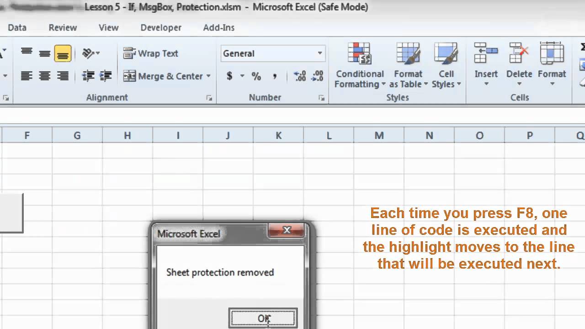Expand the Delete dropdown arrow
The width and height of the screenshot is (585, 329).
[x=519, y=84]
